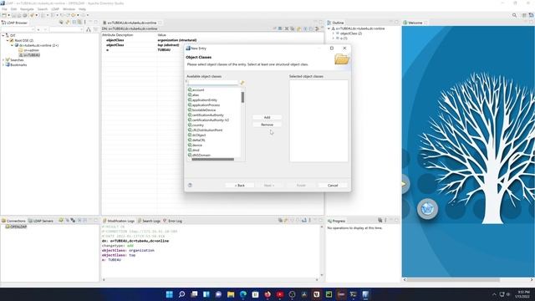Cancel the New Entry dialog

333,186
